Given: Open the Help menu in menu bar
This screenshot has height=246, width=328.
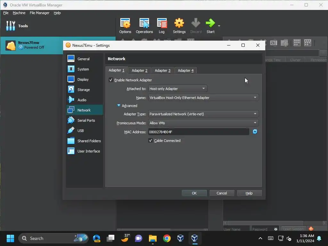Looking at the screenshot, I should click(57, 13).
